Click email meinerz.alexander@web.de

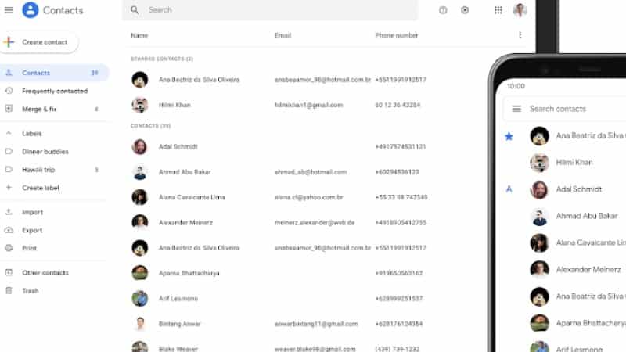point(315,223)
